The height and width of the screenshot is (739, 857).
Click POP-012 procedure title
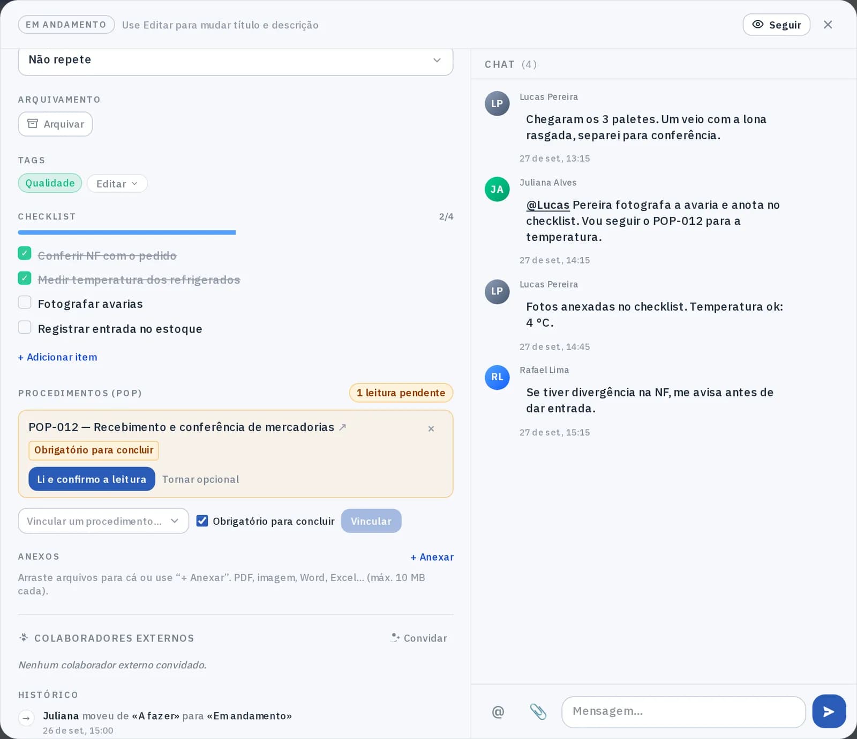tap(181, 427)
